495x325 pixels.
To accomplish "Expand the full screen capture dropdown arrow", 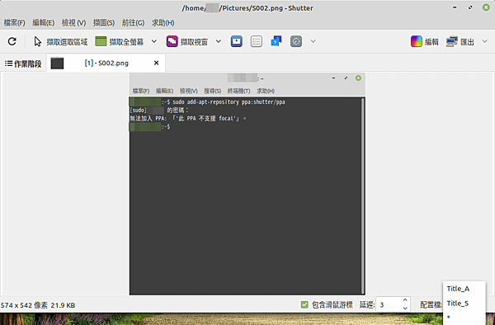I will [x=154, y=41].
